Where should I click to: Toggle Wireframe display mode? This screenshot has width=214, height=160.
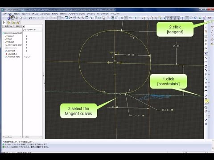[122, 18]
